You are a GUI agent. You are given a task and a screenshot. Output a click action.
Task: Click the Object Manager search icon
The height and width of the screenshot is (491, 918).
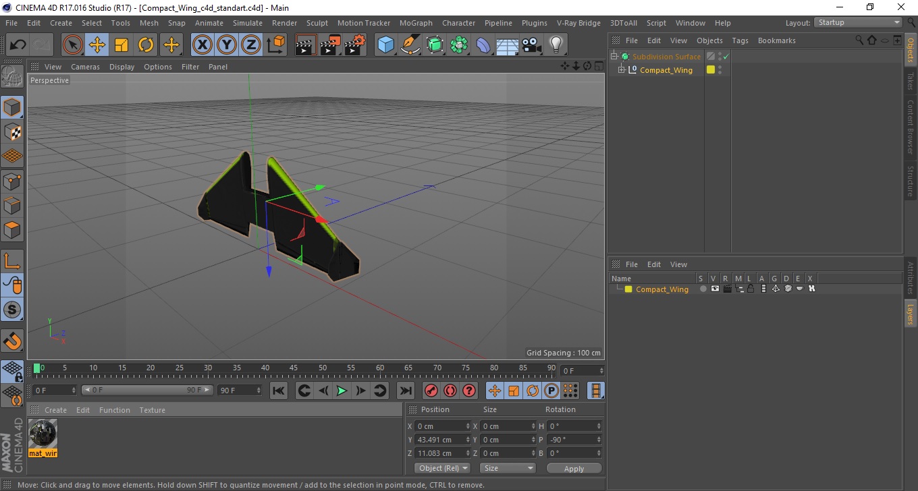point(859,40)
